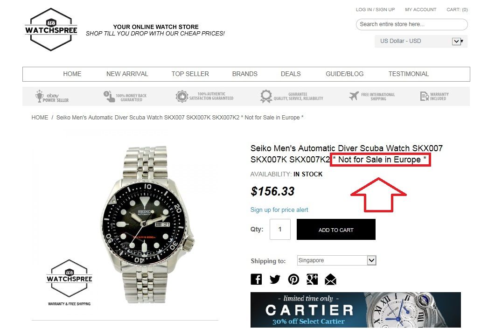Expand the Shipping to Singapore dropdown
The image size is (488, 329).
coord(336,260)
